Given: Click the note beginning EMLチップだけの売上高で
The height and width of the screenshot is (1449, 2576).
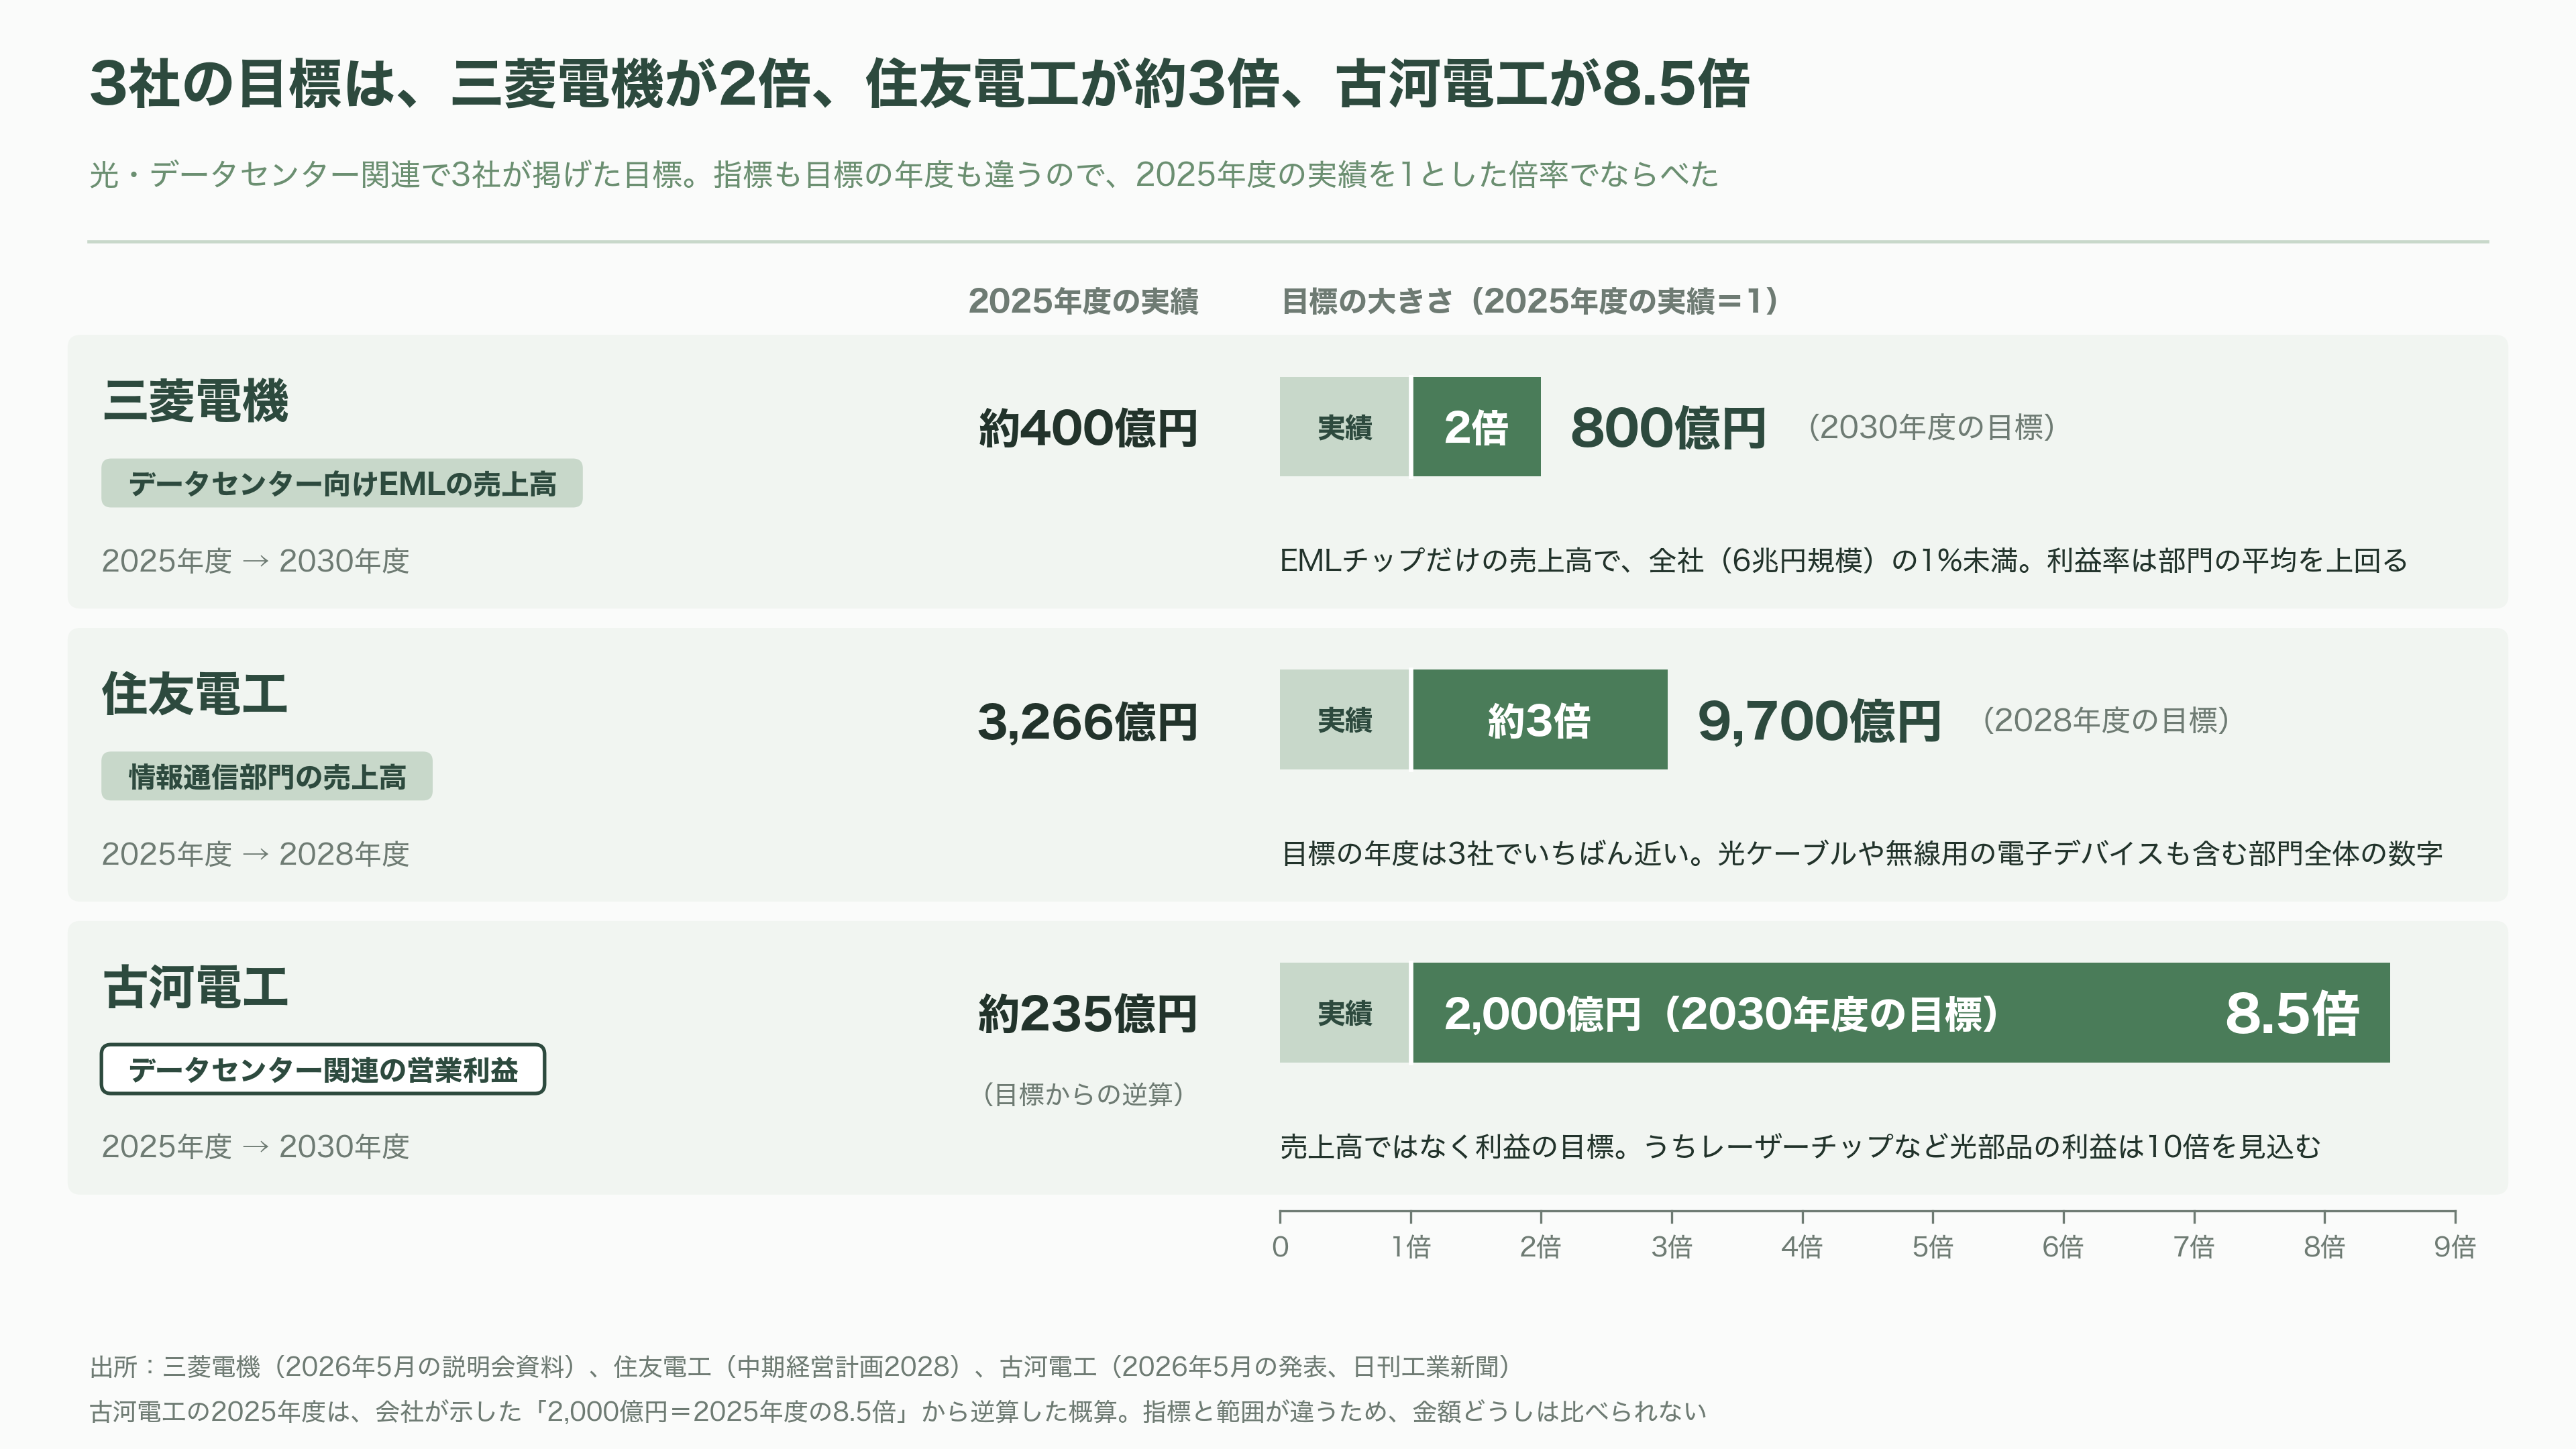Looking at the screenshot, I should (x=1844, y=560).
